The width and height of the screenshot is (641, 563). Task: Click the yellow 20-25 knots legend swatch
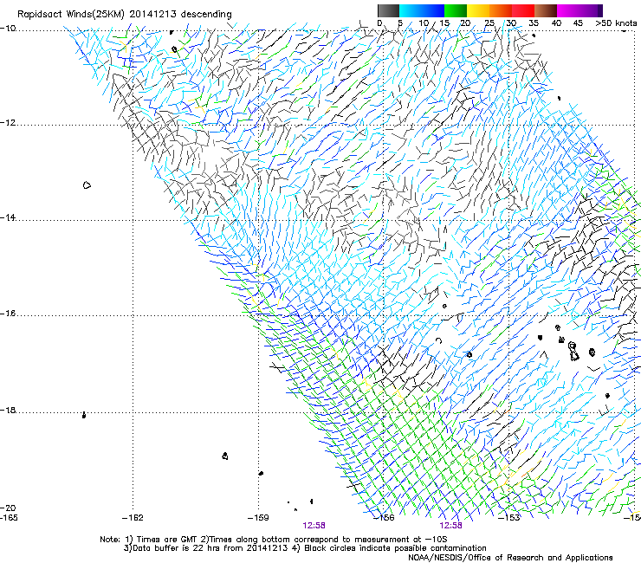tap(478, 10)
